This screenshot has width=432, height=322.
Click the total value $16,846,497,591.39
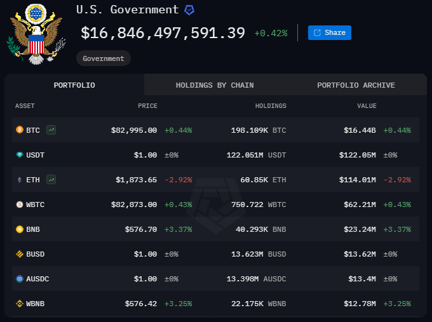click(163, 33)
